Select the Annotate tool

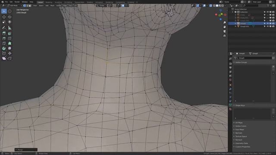point(4,28)
